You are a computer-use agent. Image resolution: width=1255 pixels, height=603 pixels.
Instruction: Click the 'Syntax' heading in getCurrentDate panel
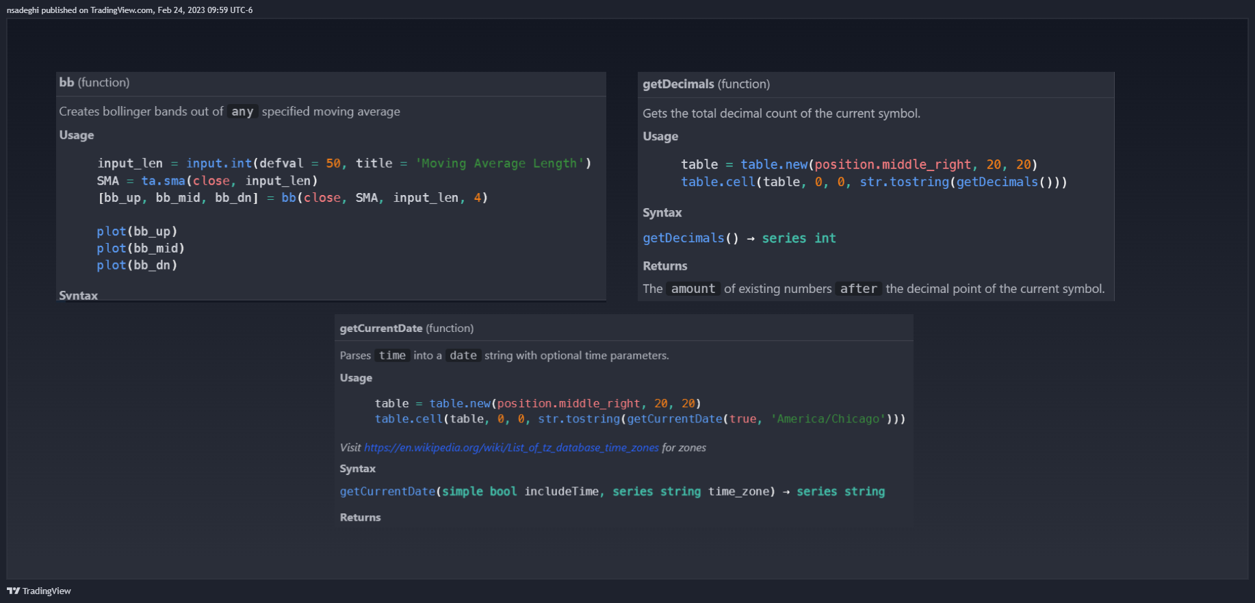pos(357,469)
